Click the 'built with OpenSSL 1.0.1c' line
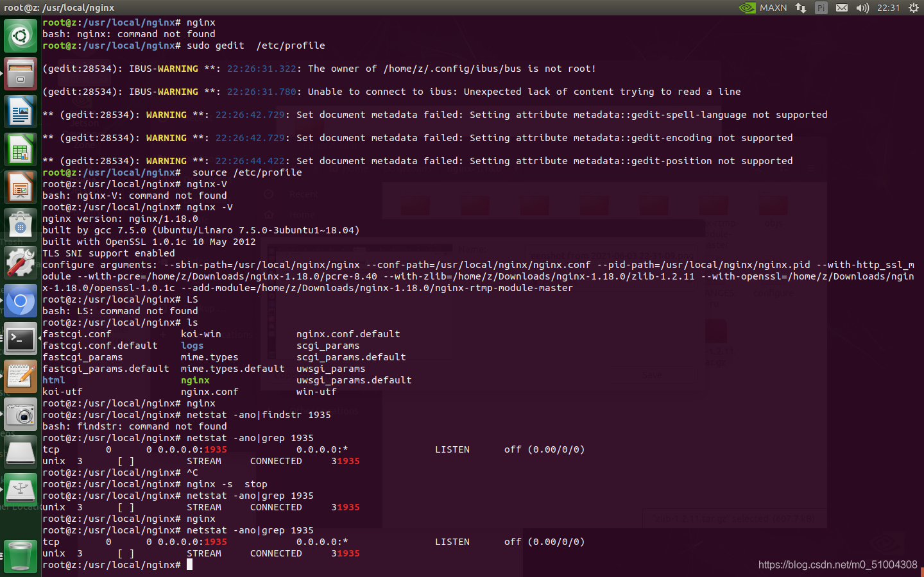Screen dimensions: 924x577 click(149, 242)
